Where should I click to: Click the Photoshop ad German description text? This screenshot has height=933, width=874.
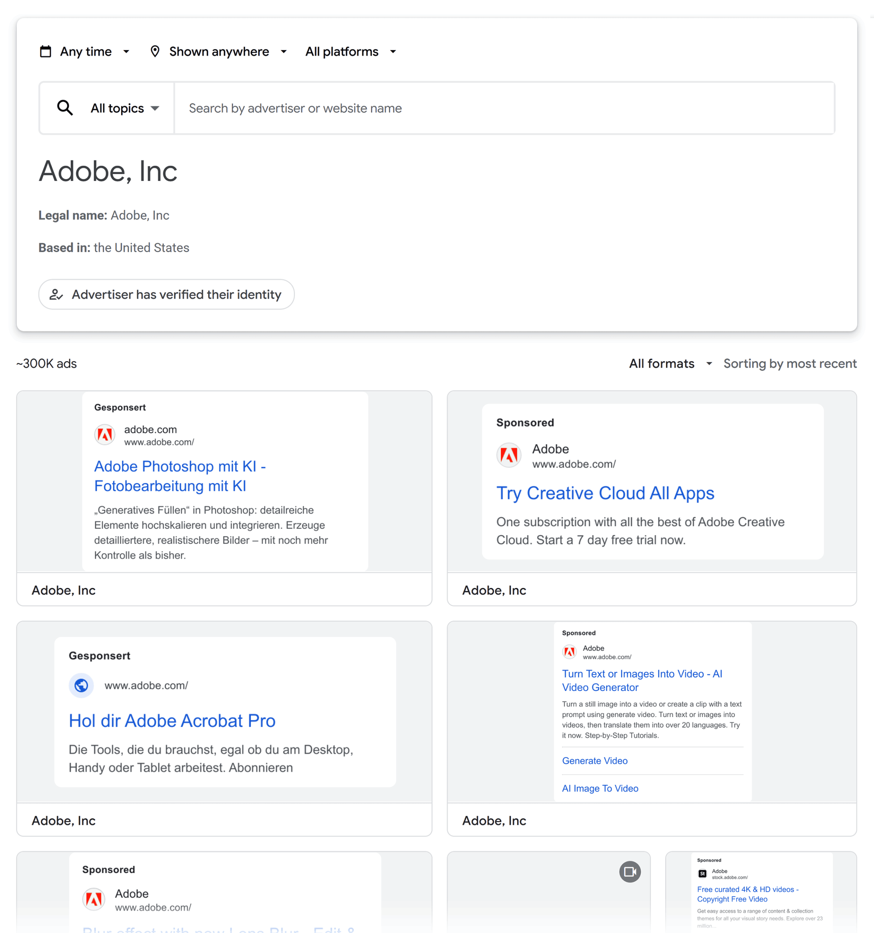[x=211, y=533]
